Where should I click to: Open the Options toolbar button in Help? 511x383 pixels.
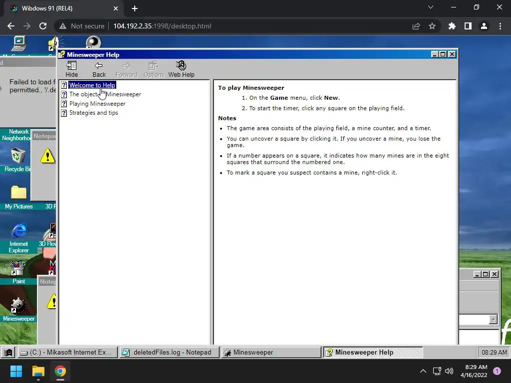(x=154, y=69)
